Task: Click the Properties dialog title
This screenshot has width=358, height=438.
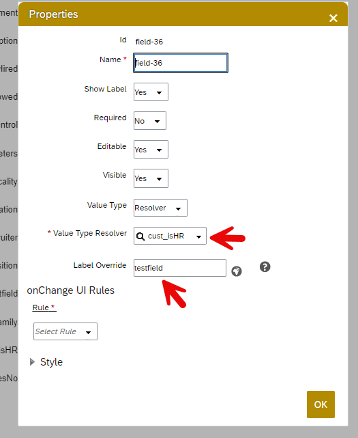Action: 53,14
